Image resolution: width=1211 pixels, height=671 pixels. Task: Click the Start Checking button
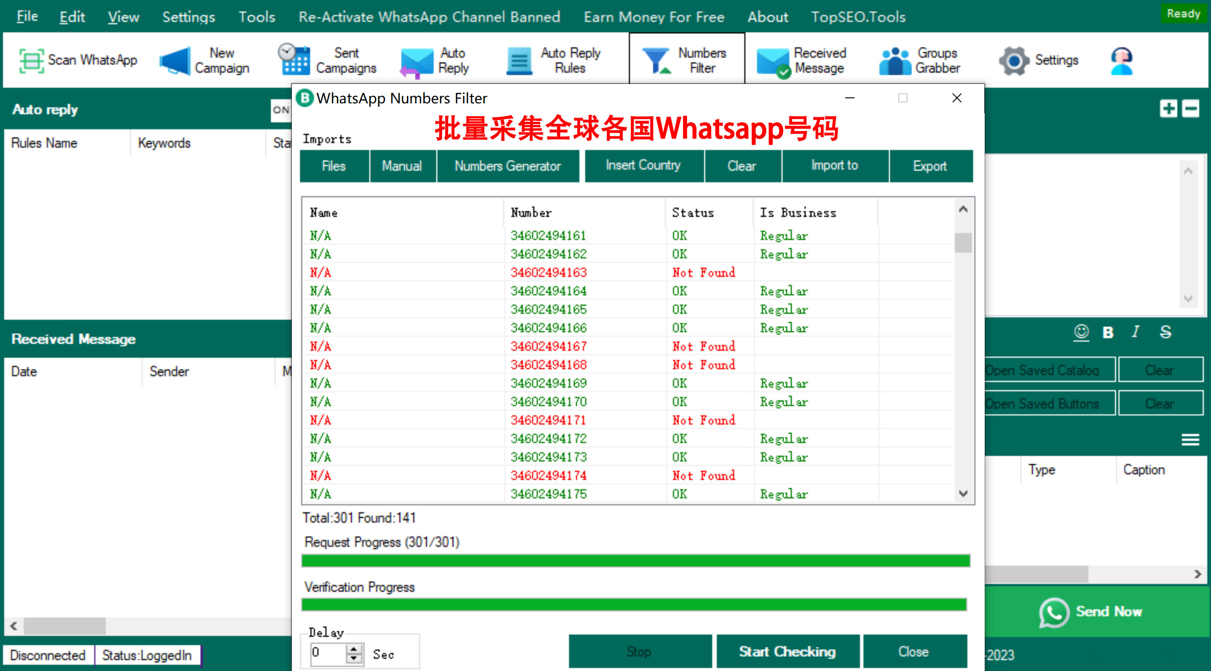point(787,651)
